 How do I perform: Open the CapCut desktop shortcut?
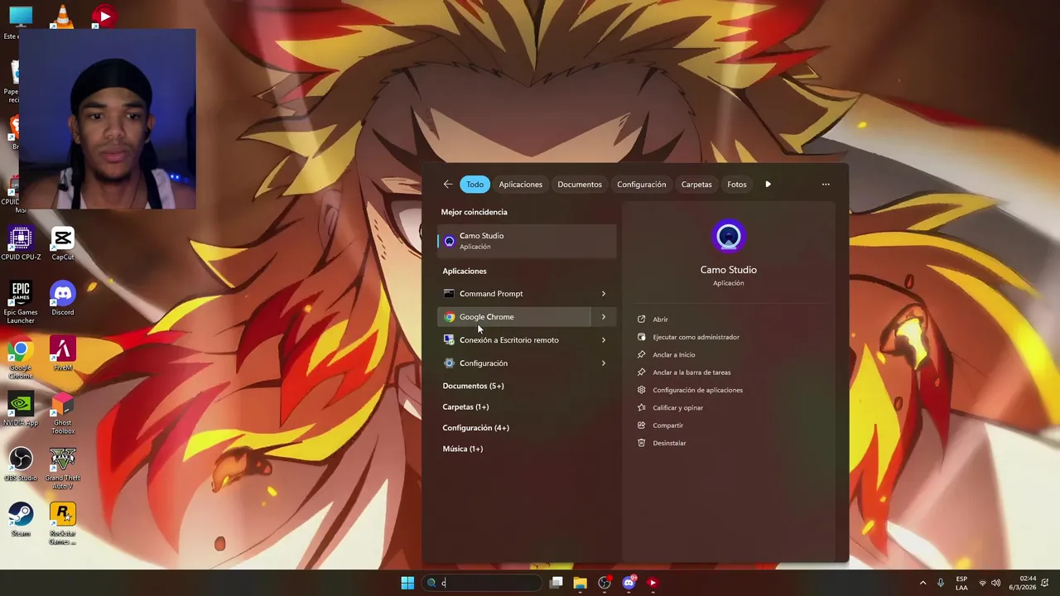(63, 244)
